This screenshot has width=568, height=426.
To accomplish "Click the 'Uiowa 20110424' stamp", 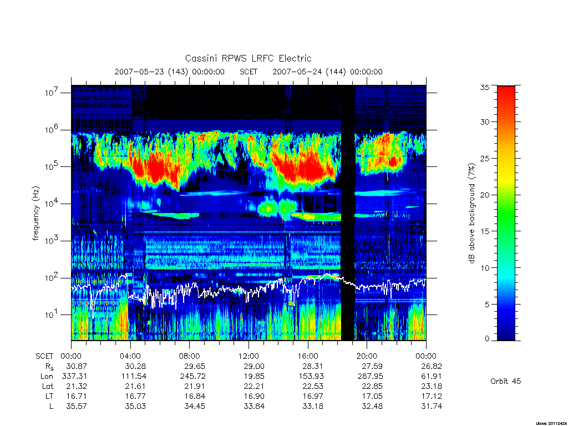I will tap(551, 423).
